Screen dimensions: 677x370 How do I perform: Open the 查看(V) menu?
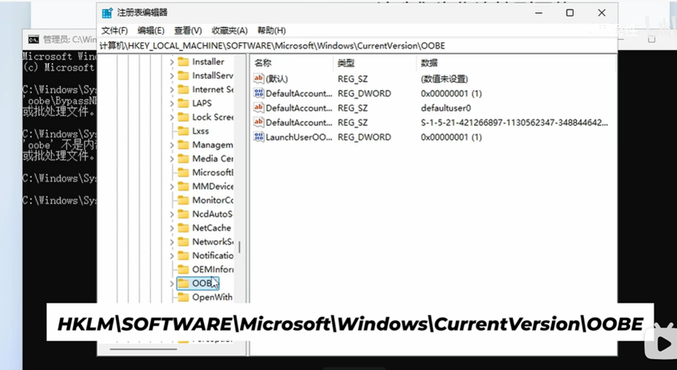[188, 31]
